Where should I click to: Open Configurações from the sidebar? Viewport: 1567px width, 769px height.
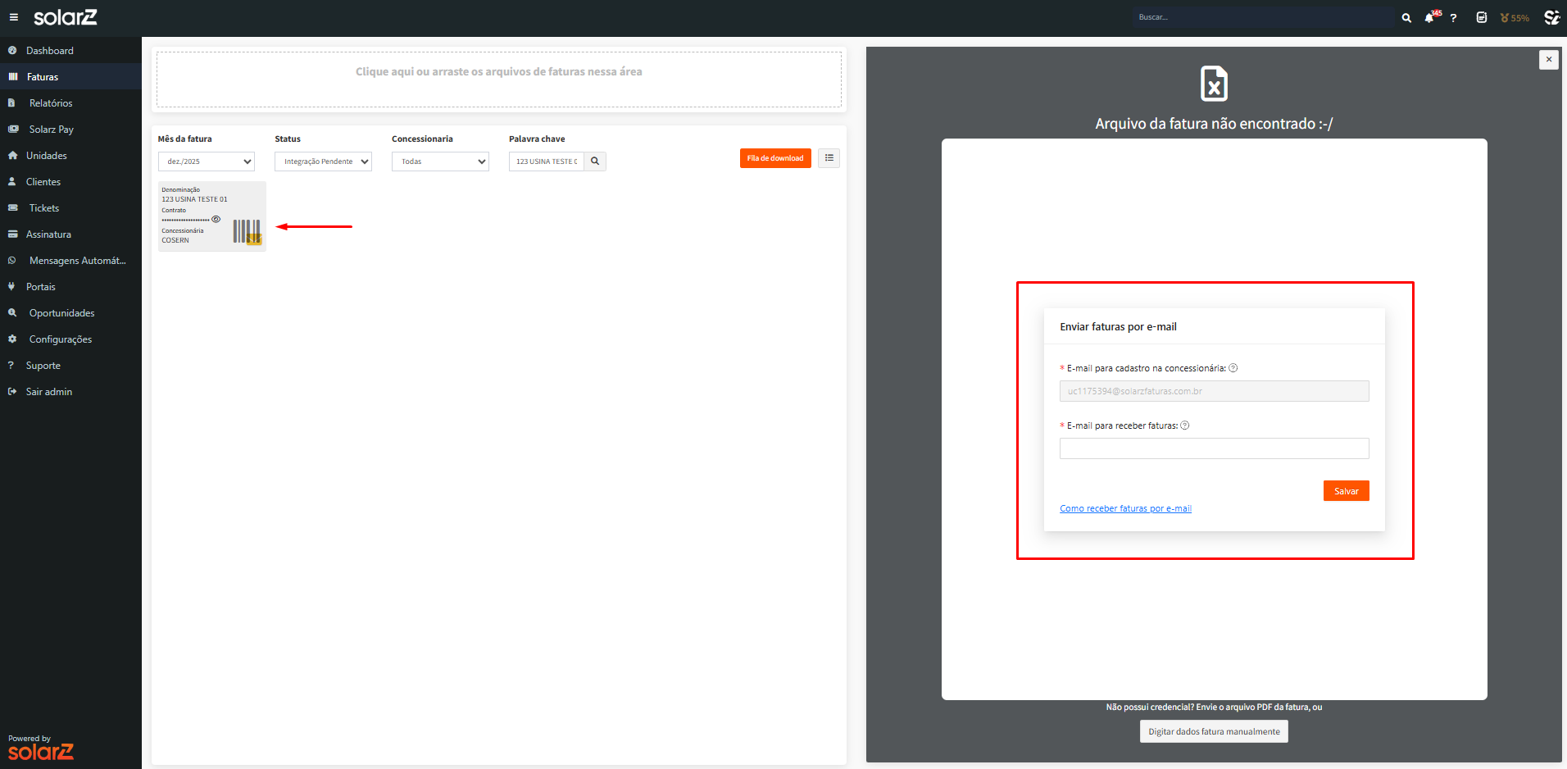pos(60,339)
